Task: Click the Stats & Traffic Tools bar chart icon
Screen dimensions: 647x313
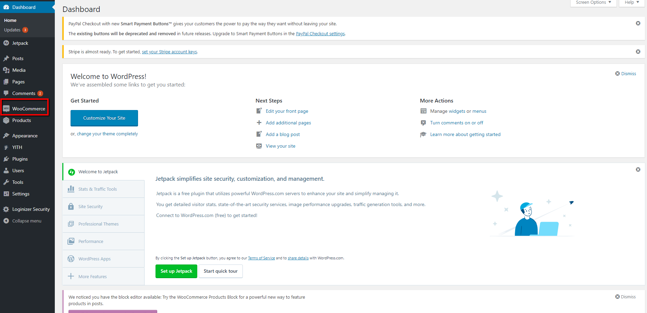Action: (x=71, y=189)
